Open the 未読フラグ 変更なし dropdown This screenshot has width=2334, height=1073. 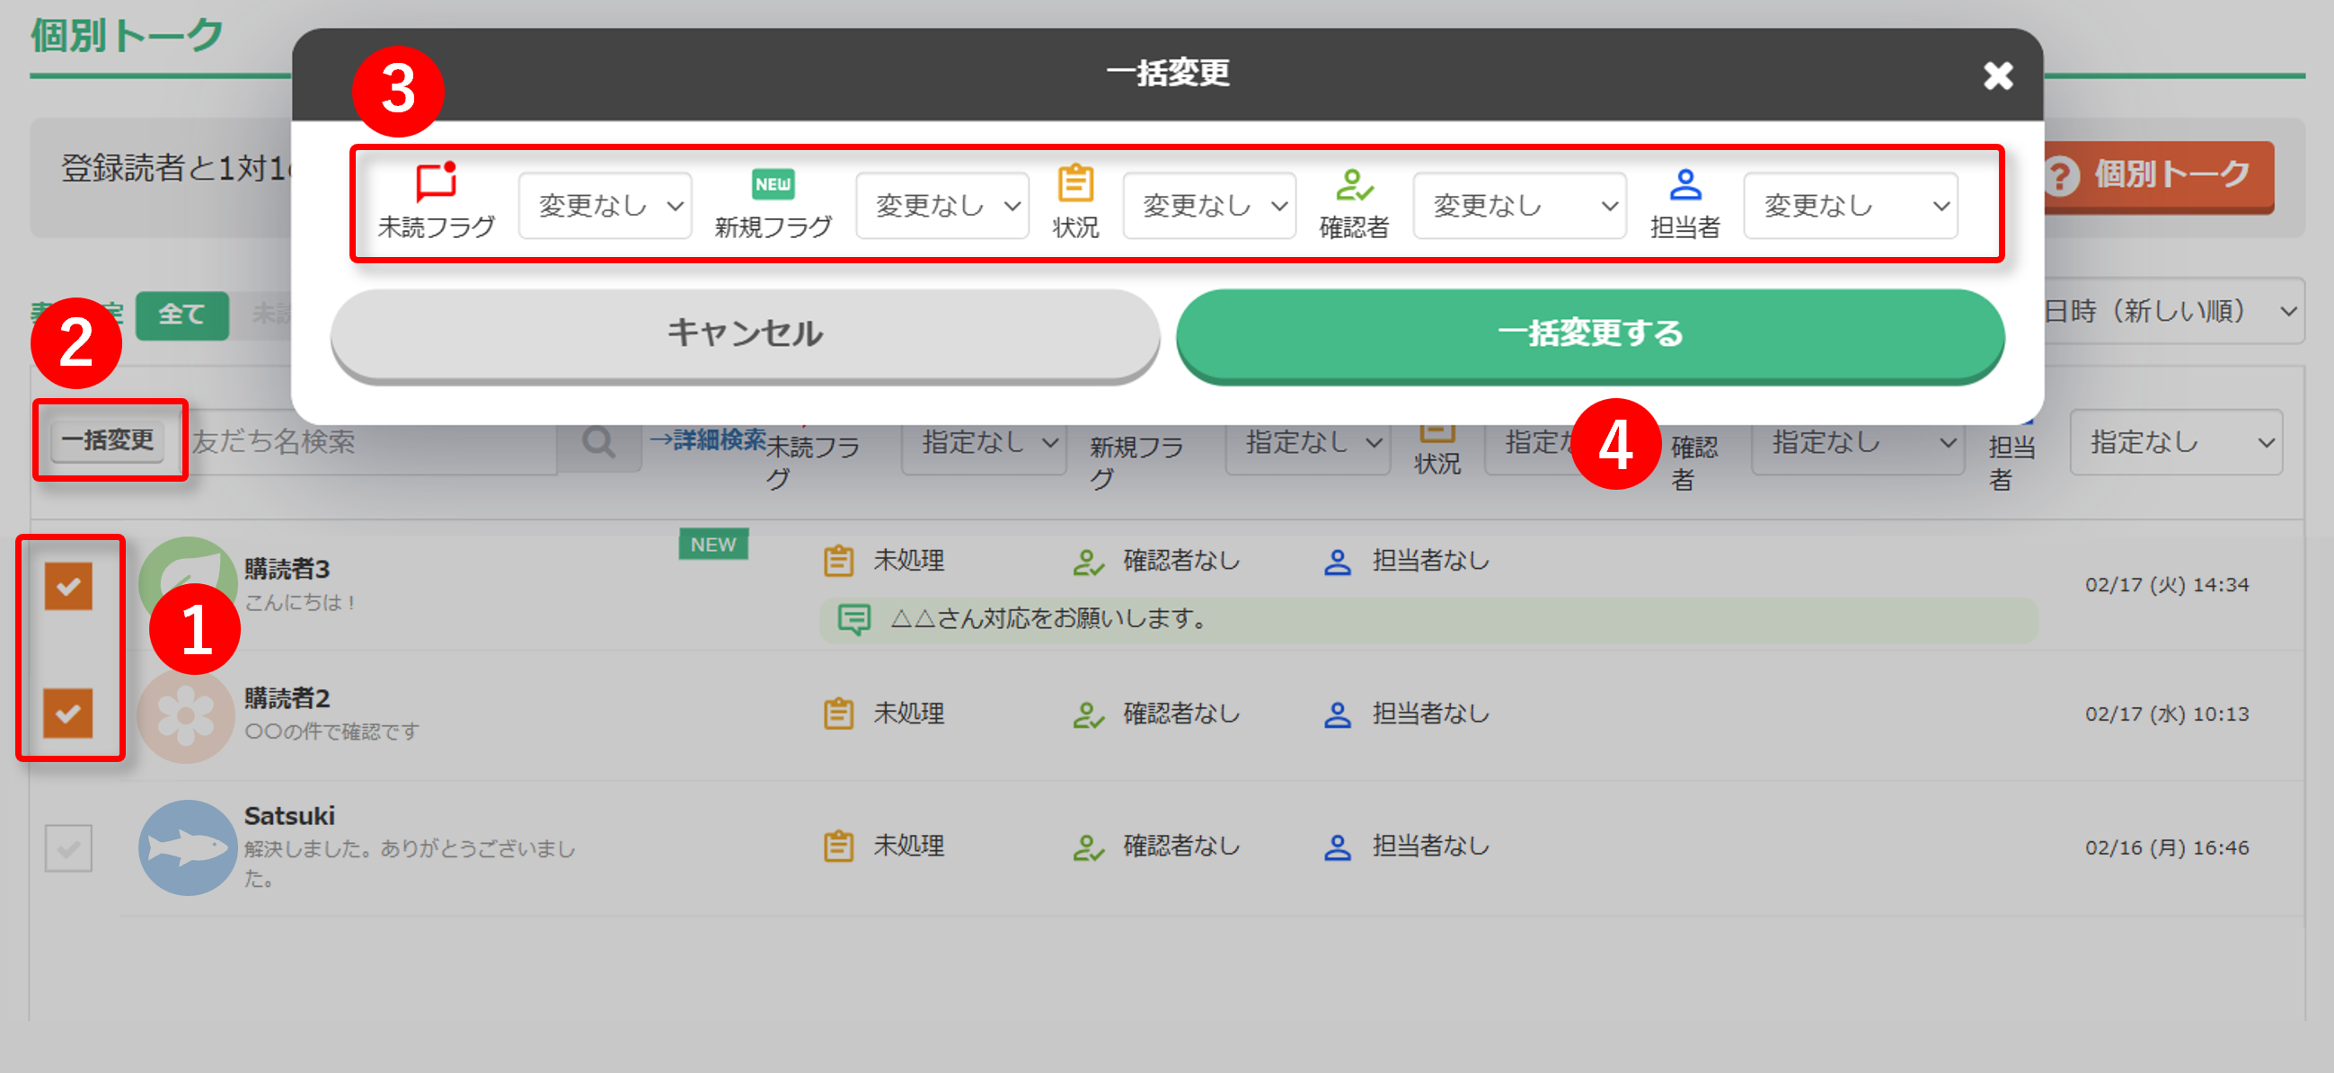[x=606, y=206]
